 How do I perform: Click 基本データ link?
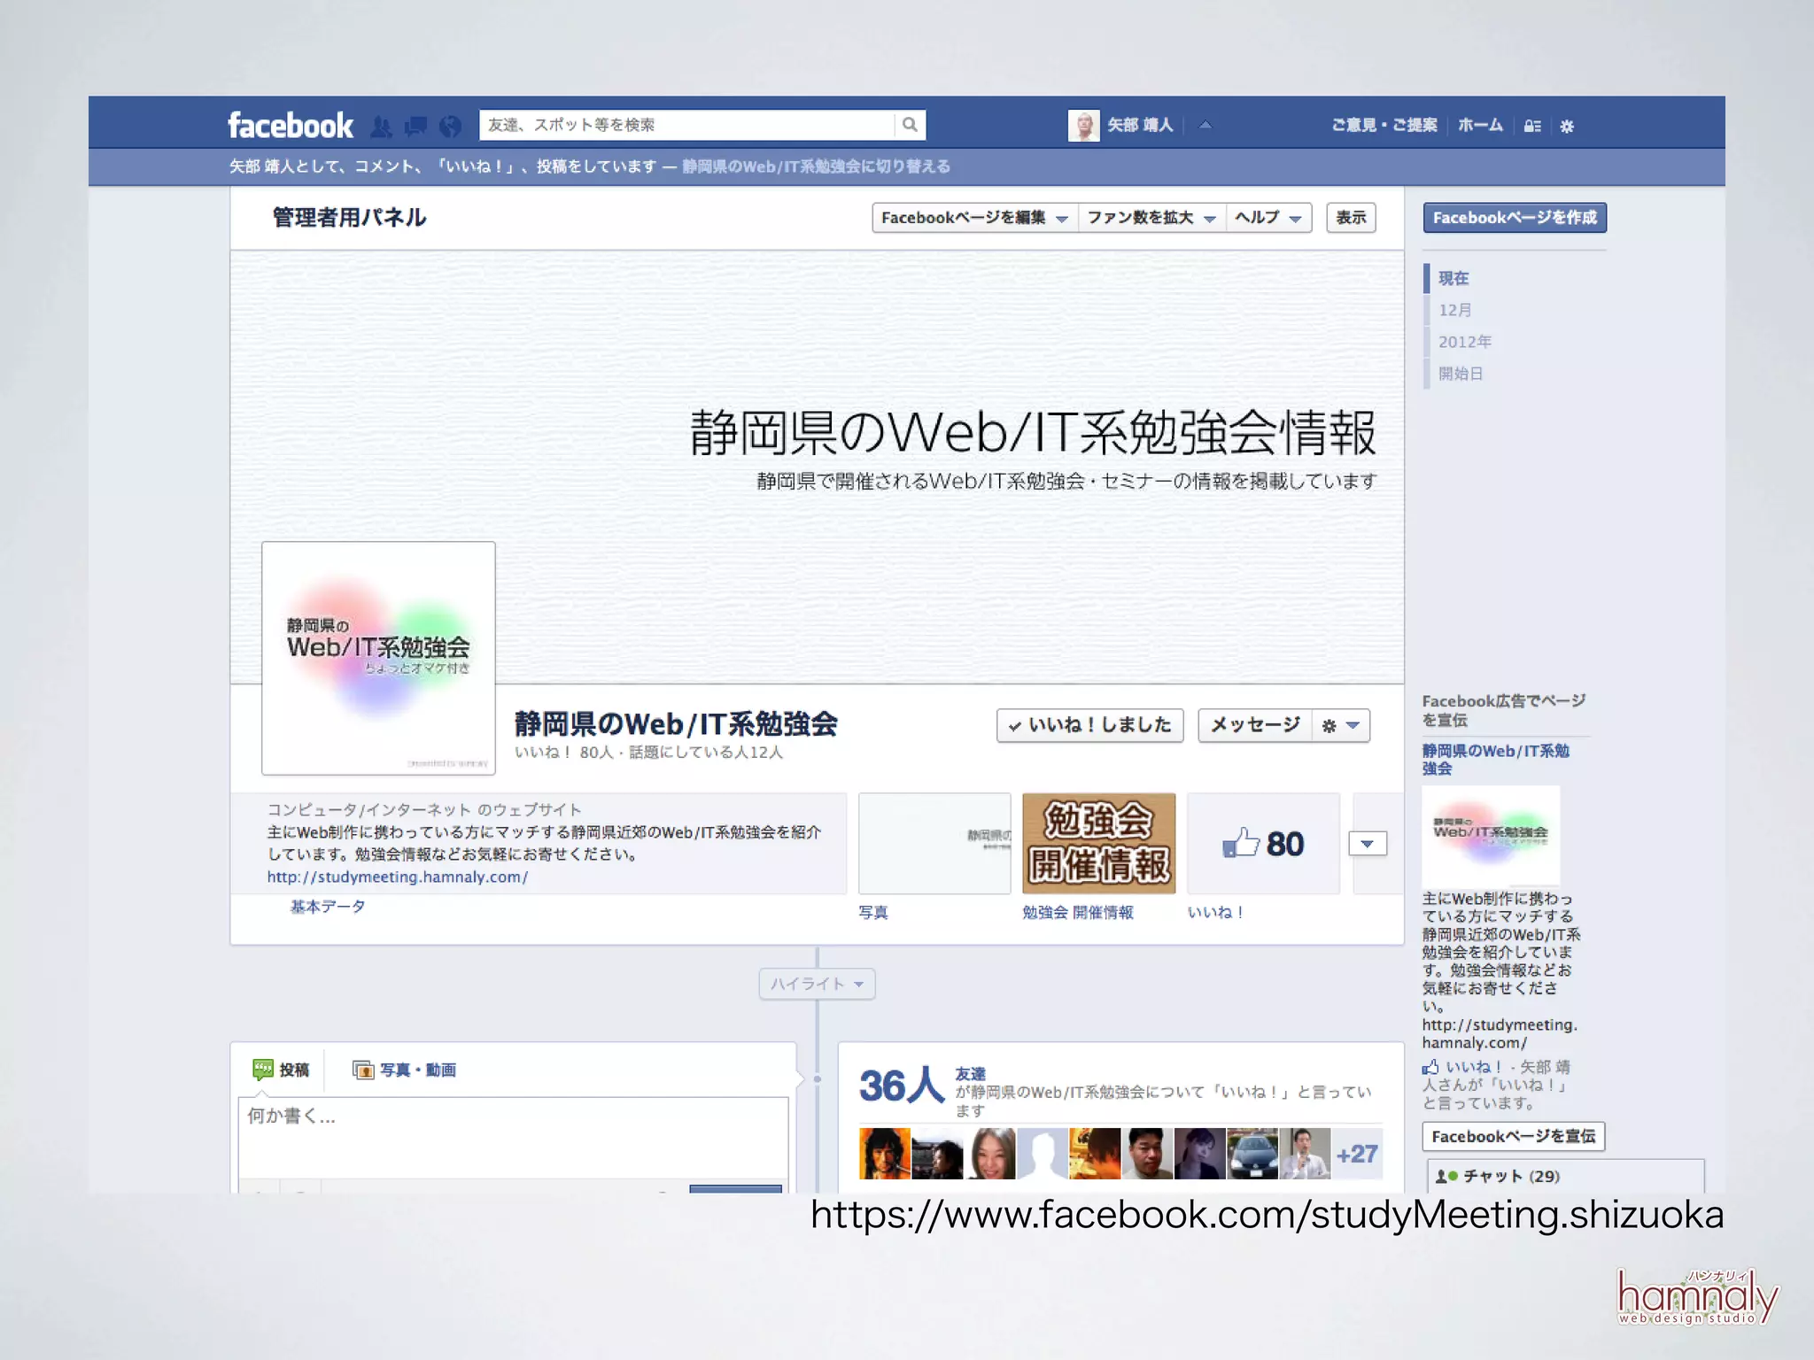tap(328, 907)
